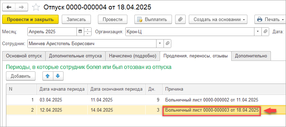This screenshot has height=127, width=286.
Task: Click the N column header
Action: tap(21, 89)
